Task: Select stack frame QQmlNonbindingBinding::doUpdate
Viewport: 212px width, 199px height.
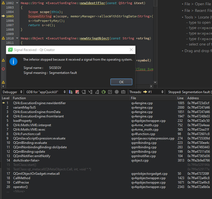Action: coord(107,147)
